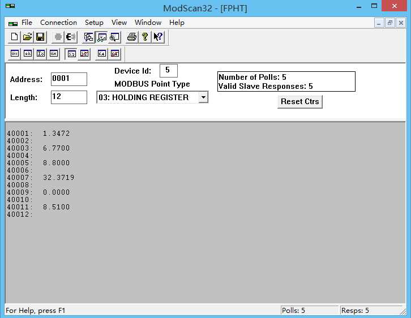This screenshot has height=318, width=411.
Task: Select register 40005 value 8.8000
Action: [57, 163]
